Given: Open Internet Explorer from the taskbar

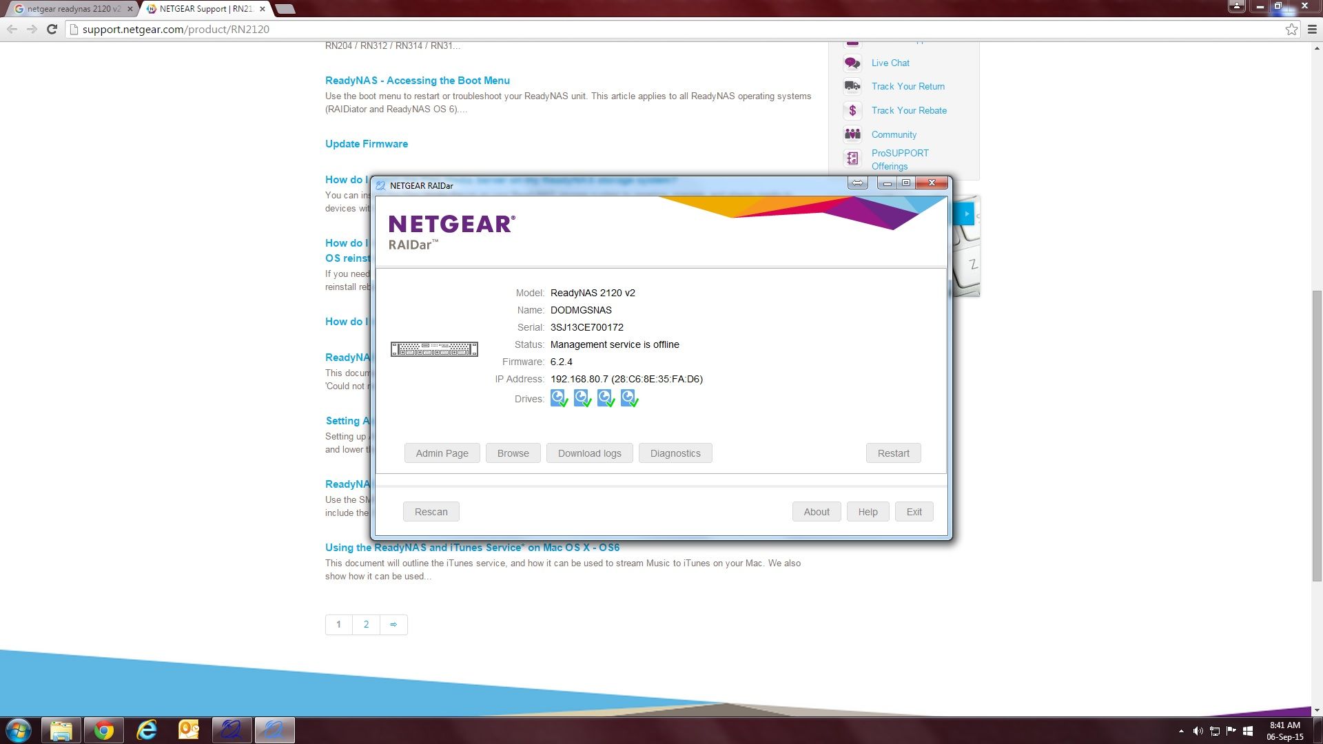Looking at the screenshot, I should (x=147, y=730).
